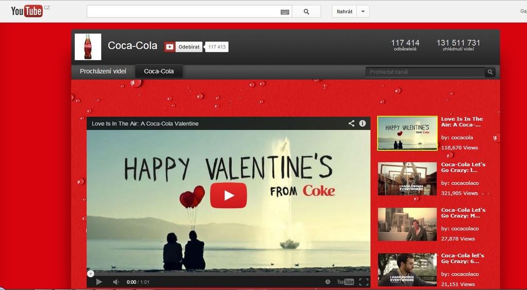Screen dimensions: 527x290
Task: Click the 117 414 odběratelé statistic
Action: (x=405, y=45)
